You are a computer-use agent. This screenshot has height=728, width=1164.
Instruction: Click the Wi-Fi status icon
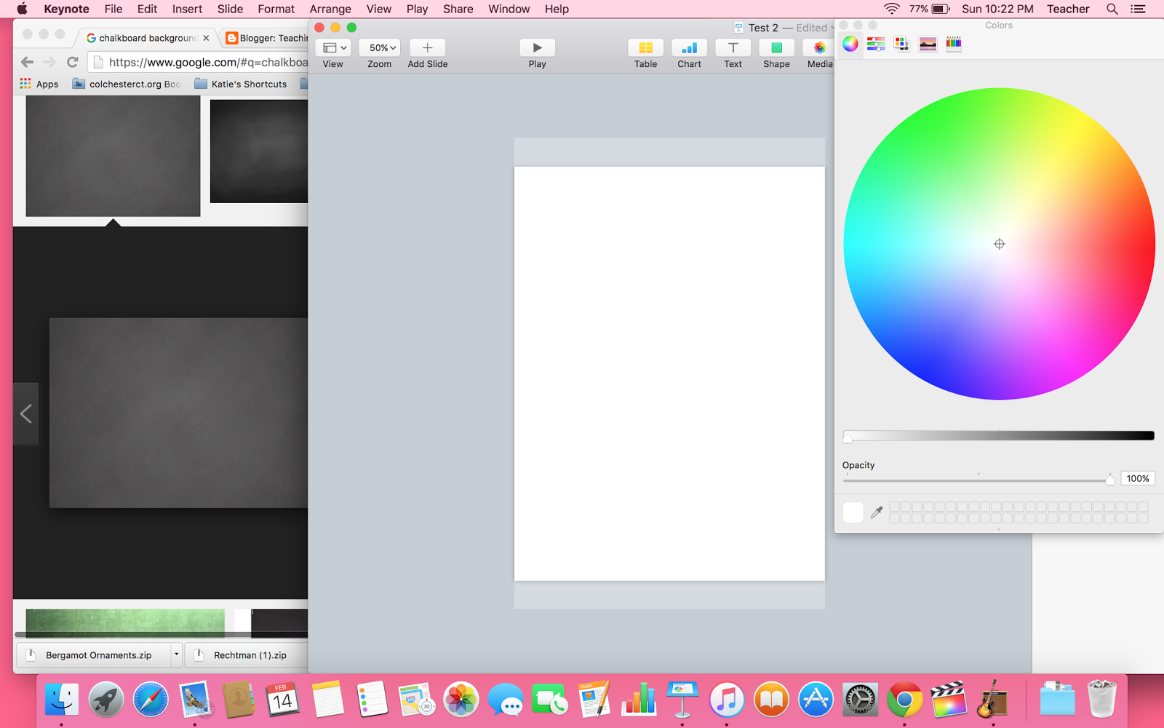891,9
